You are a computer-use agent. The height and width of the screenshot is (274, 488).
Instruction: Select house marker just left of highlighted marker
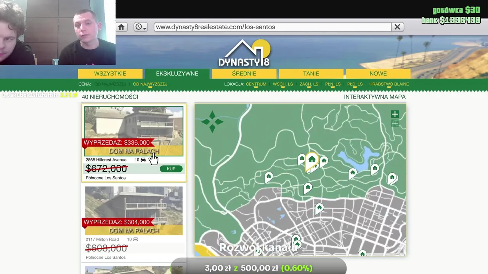[302, 158]
